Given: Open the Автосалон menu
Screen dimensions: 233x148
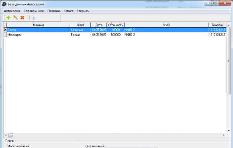Looking at the screenshot, I should [12, 11].
